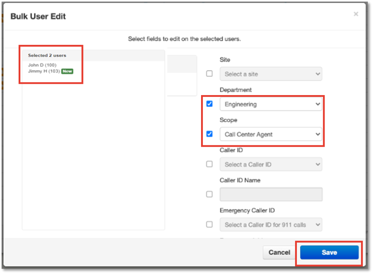
Task: Select user Jimmy H (103) in list
Action: [x=44, y=71]
